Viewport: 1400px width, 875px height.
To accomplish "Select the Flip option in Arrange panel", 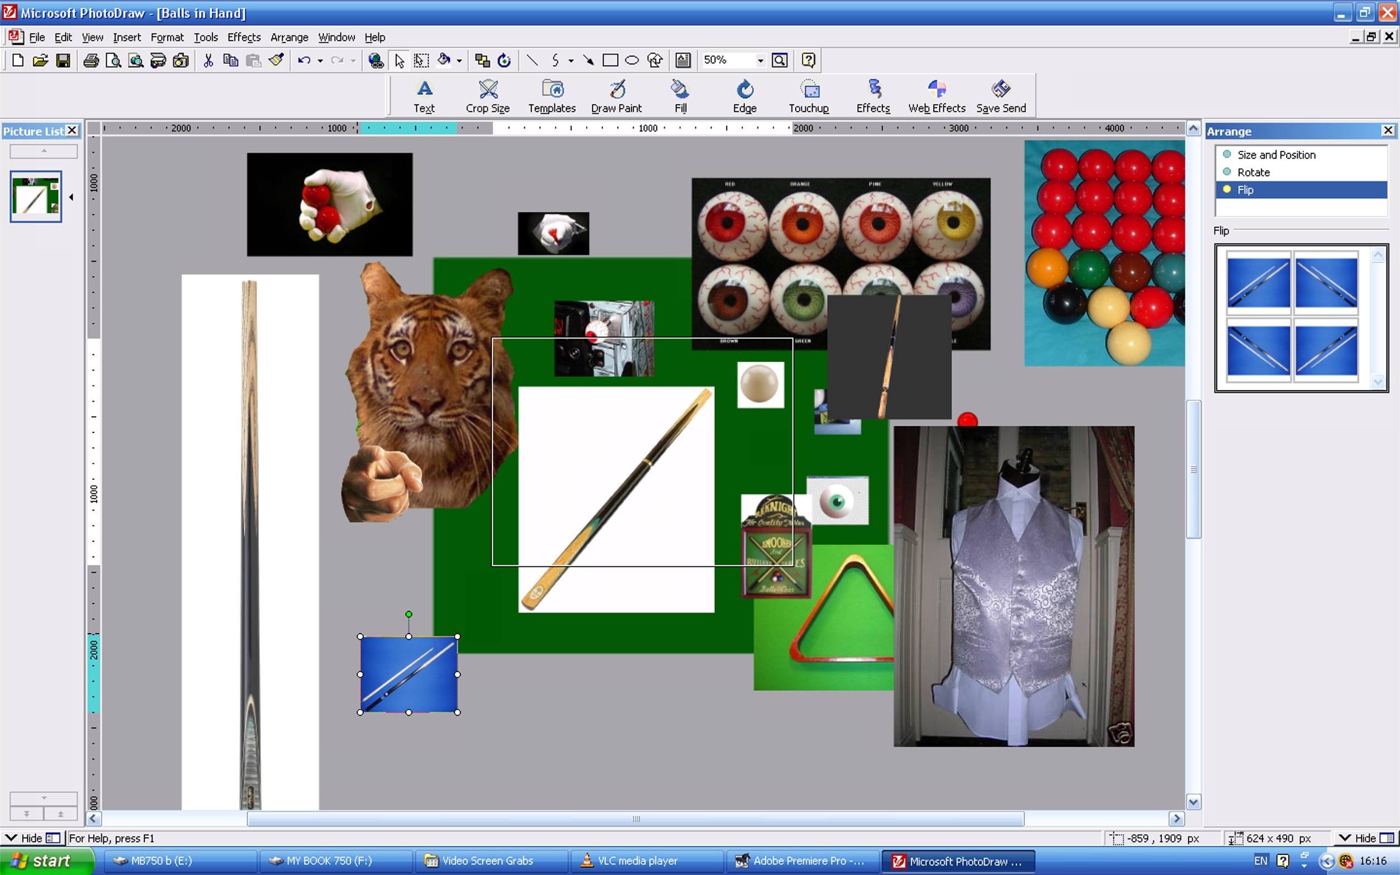I will 1245,190.
